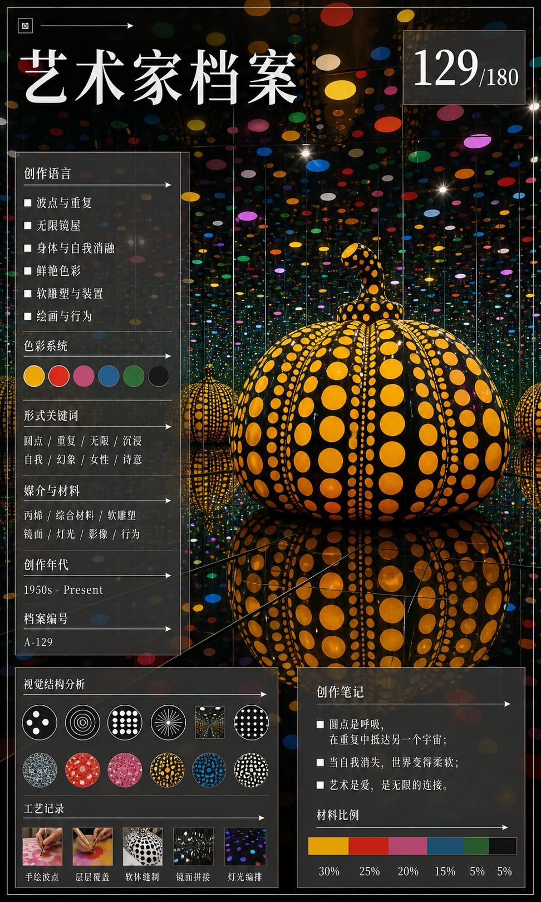Toggle the 无限镜屋 checkbox

tap(27, 226)
